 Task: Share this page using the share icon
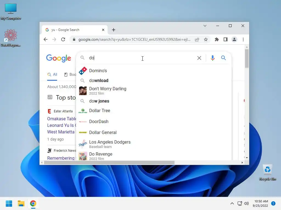pos(197,39)
